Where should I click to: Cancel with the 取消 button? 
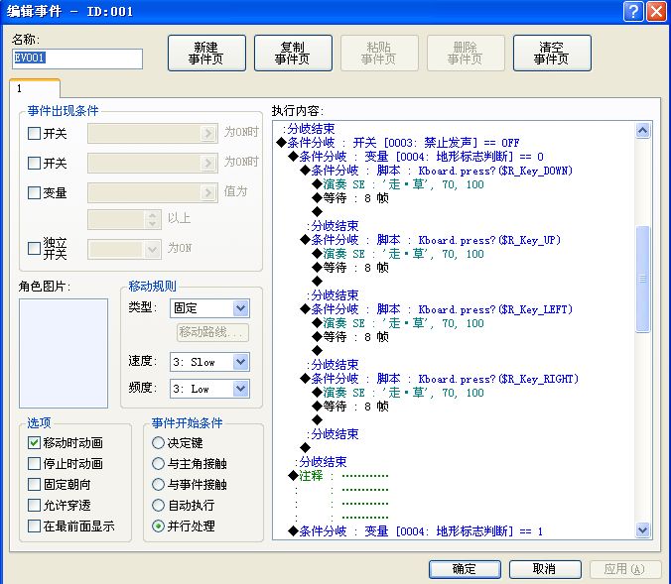545,569
